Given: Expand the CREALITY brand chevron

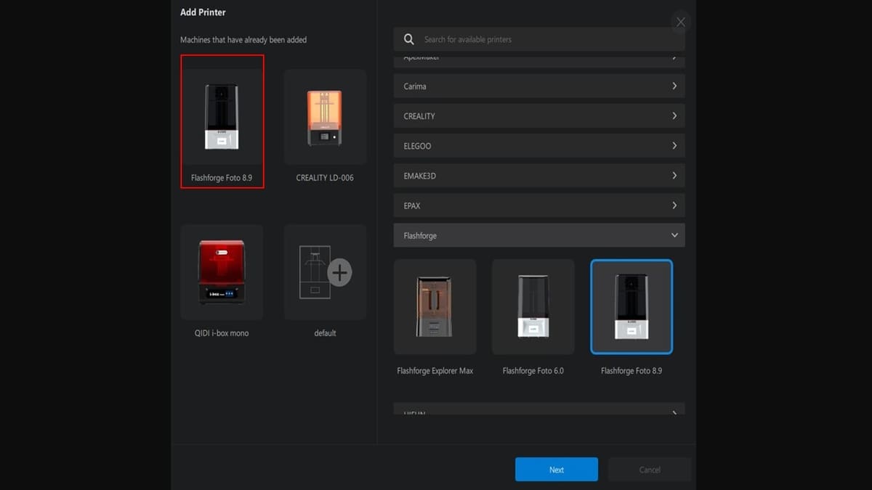Looking at the screenshot, I should [674, 116].
